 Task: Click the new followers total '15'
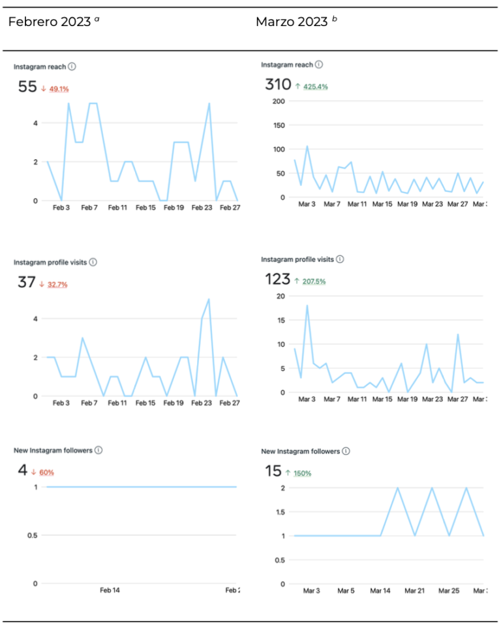pos(273,471)
